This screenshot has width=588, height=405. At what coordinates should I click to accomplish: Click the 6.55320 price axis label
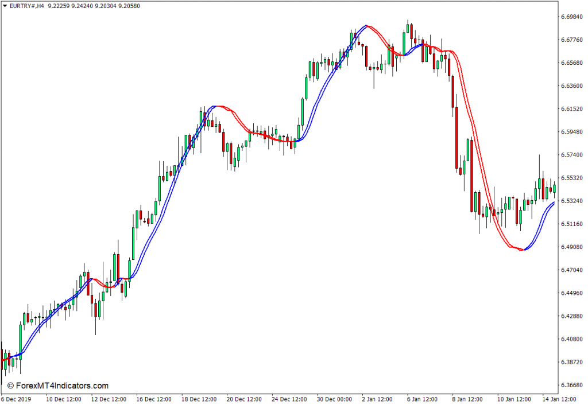tap(572, 178)
